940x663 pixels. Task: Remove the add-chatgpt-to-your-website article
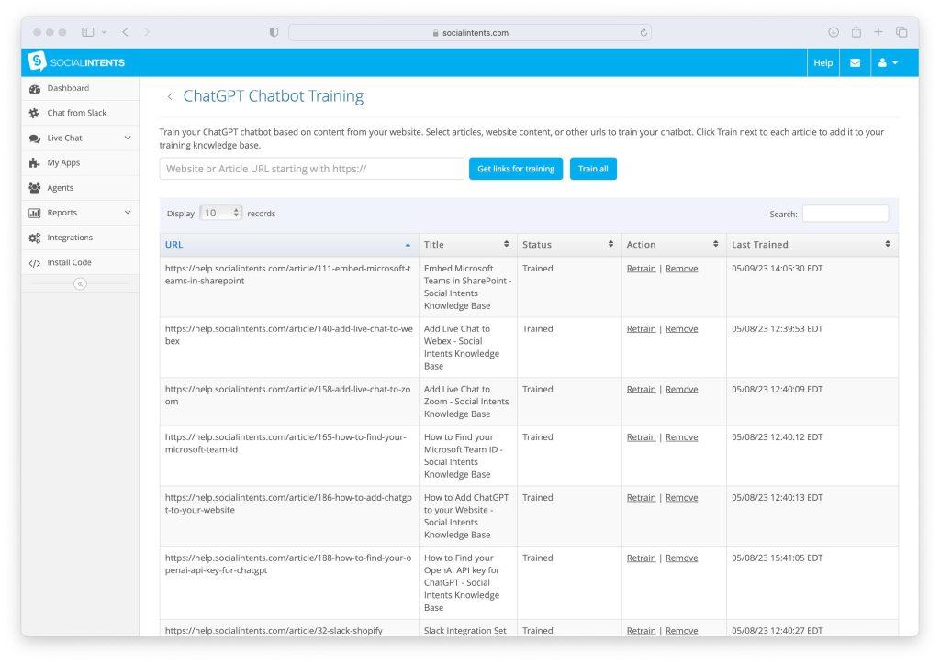[x=682, y=498]
